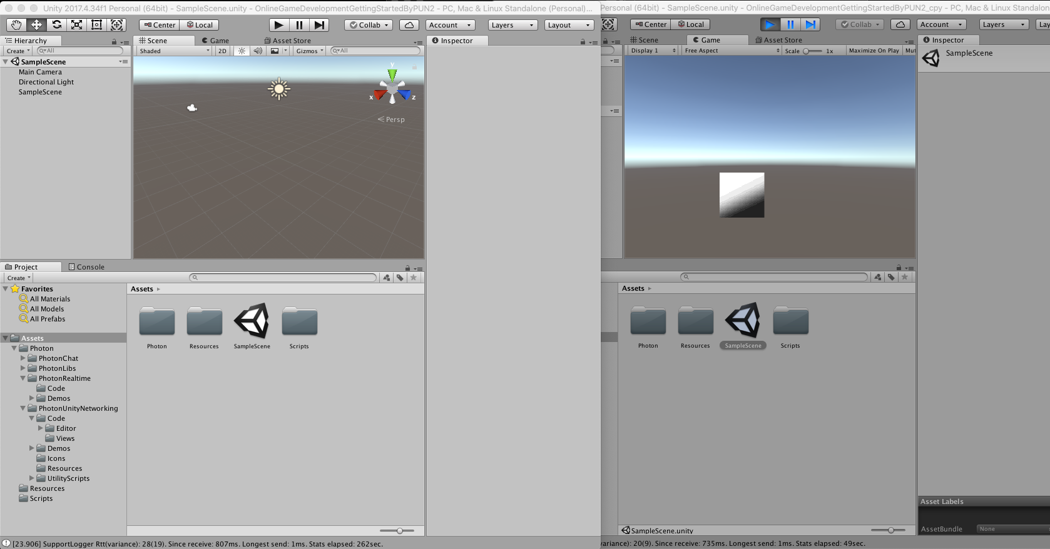Step one frame in right Unity window
Viewport: 1050px width, 549px height.
pos(810,24)
